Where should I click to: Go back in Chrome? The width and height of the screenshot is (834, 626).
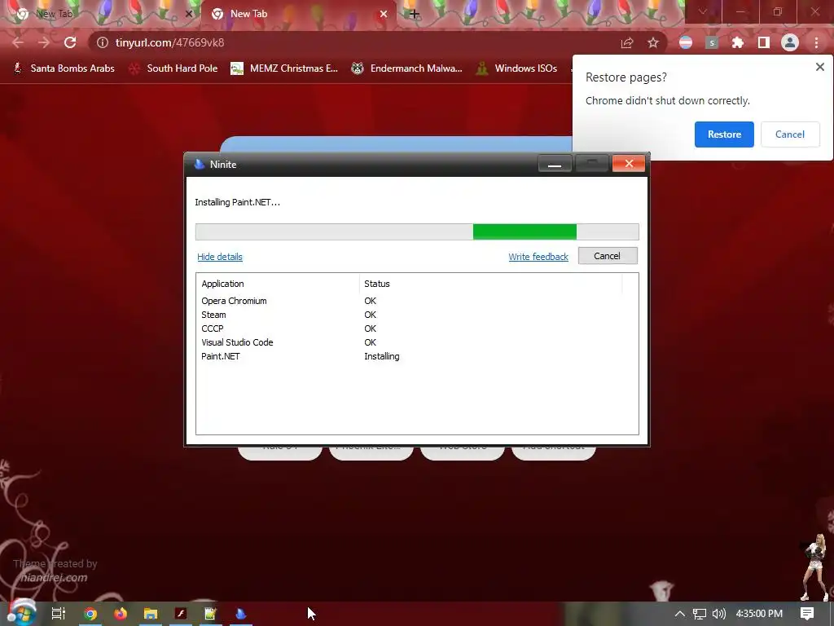tap(18, 42)
